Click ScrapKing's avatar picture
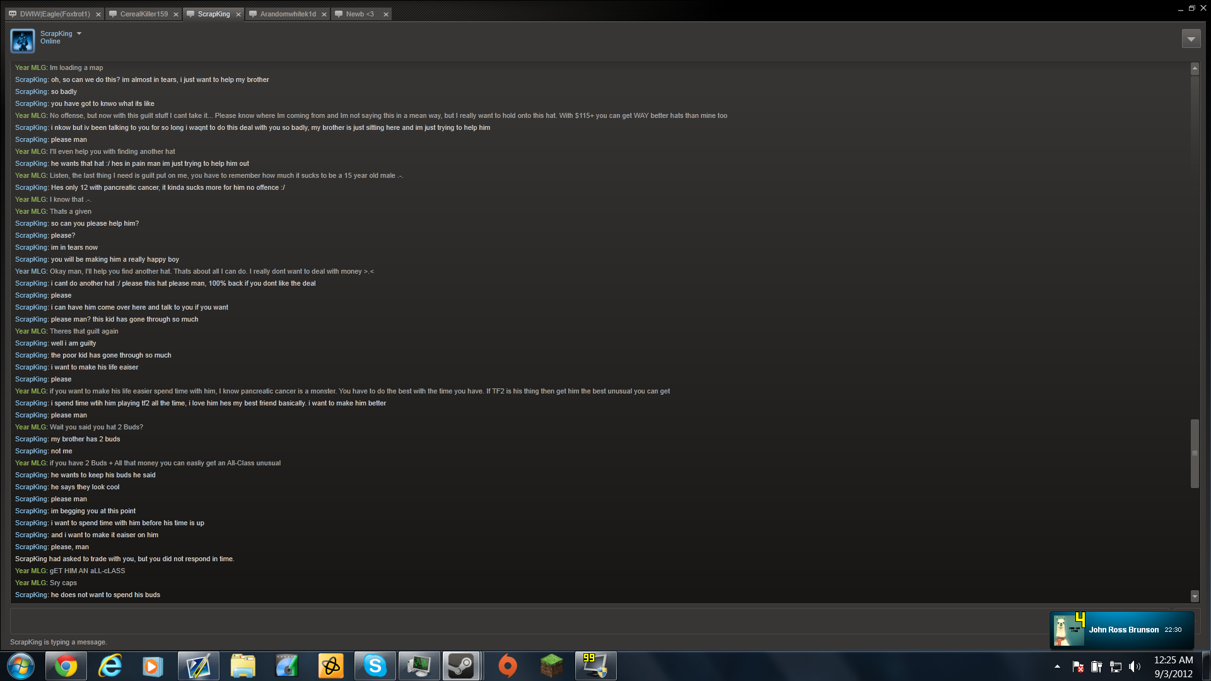The height and width of the screenshot is (681, 1211). tap(23, 41)
